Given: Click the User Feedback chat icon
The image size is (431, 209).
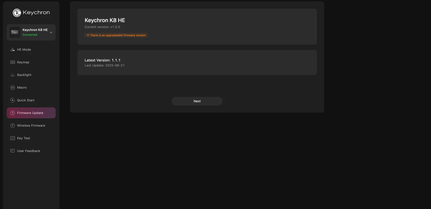Looking at the screenshot, I should (13, 151).
